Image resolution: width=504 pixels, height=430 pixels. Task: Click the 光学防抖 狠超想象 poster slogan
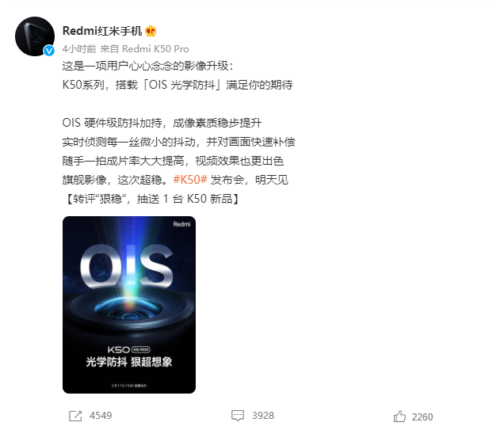click(129, 362)
